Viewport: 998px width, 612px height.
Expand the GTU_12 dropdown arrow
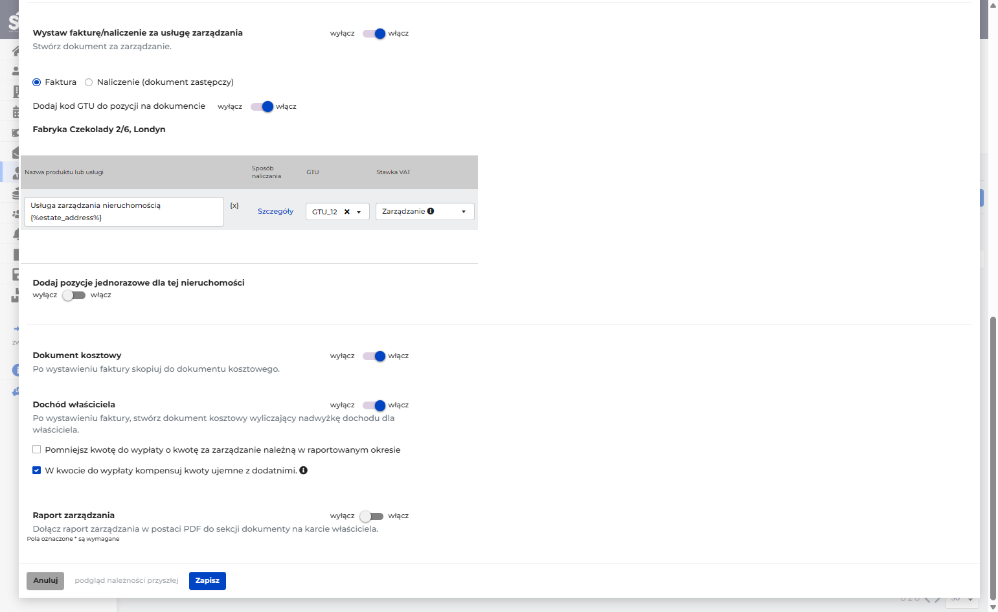click(359, 212)
